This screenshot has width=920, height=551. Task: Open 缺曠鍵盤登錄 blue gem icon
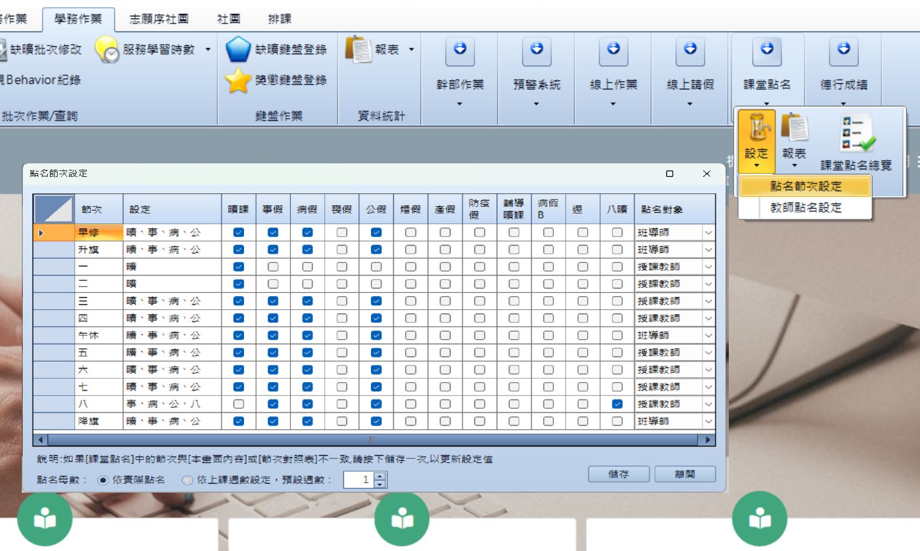click(x=238, y=50)
